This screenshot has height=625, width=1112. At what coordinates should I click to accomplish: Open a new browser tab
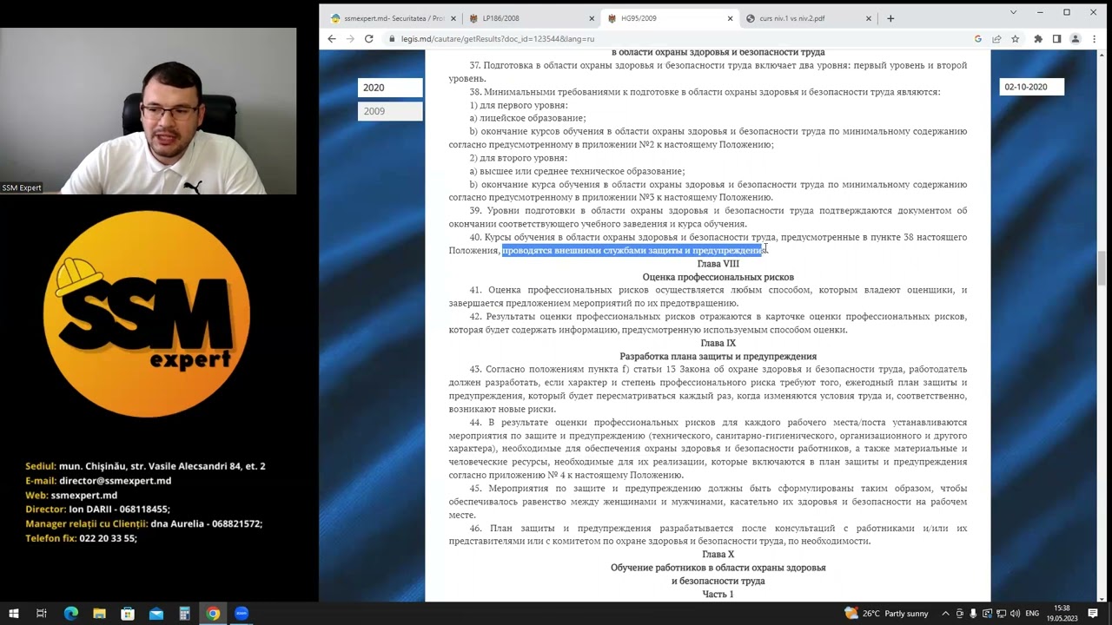(x=890, y=18)
